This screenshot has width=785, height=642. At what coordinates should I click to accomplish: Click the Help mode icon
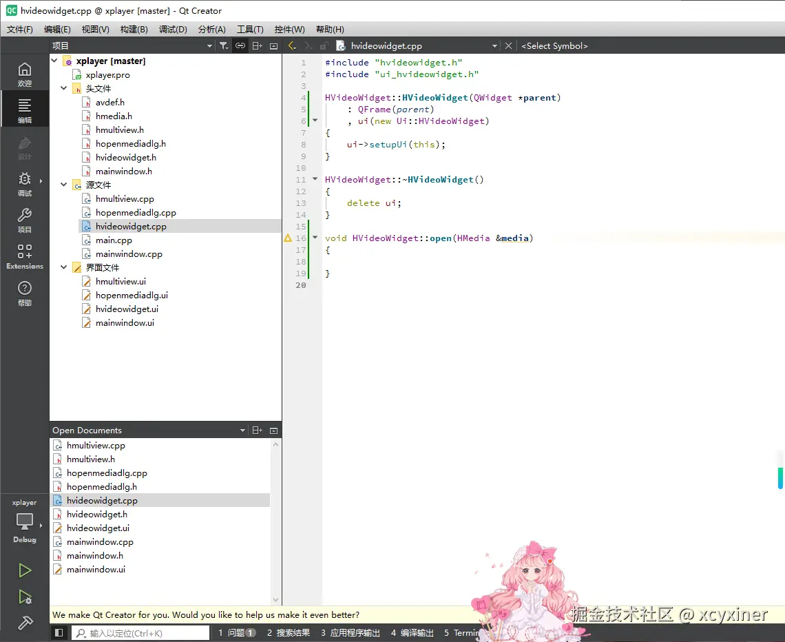[25, 292]
